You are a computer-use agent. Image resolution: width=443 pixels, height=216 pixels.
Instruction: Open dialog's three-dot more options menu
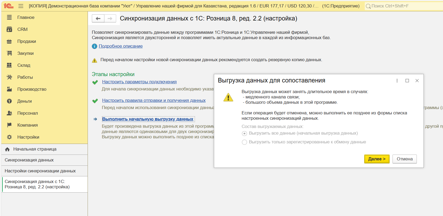point(397,81)
